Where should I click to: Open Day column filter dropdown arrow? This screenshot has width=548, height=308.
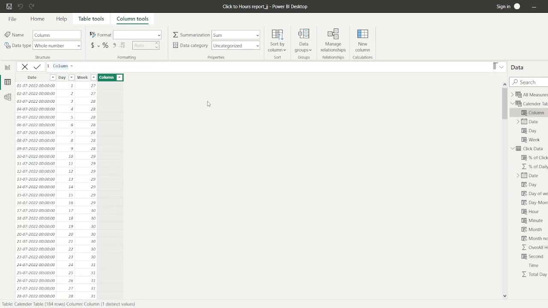point(71,77)
